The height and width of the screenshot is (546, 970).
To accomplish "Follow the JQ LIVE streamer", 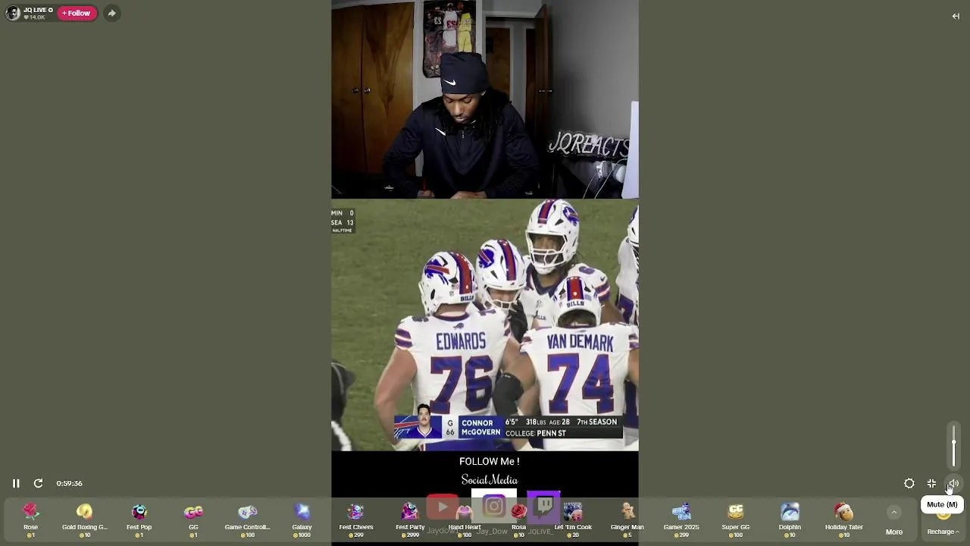I will 77,13.
